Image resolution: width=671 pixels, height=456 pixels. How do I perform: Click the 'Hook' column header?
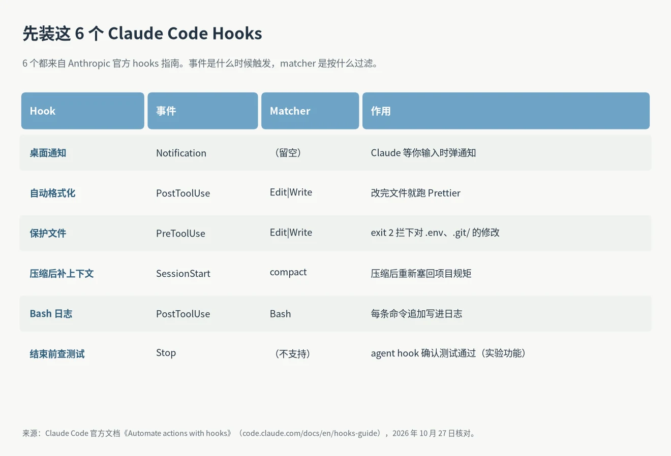83,111
